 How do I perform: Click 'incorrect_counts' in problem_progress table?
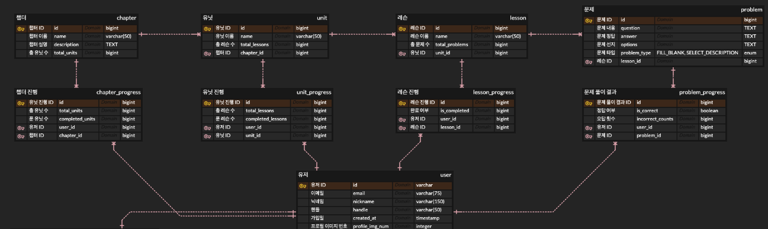coord(655,119)
